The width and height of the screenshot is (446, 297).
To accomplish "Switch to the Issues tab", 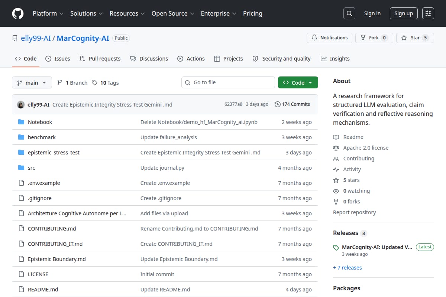I will (x=58, y=59).
